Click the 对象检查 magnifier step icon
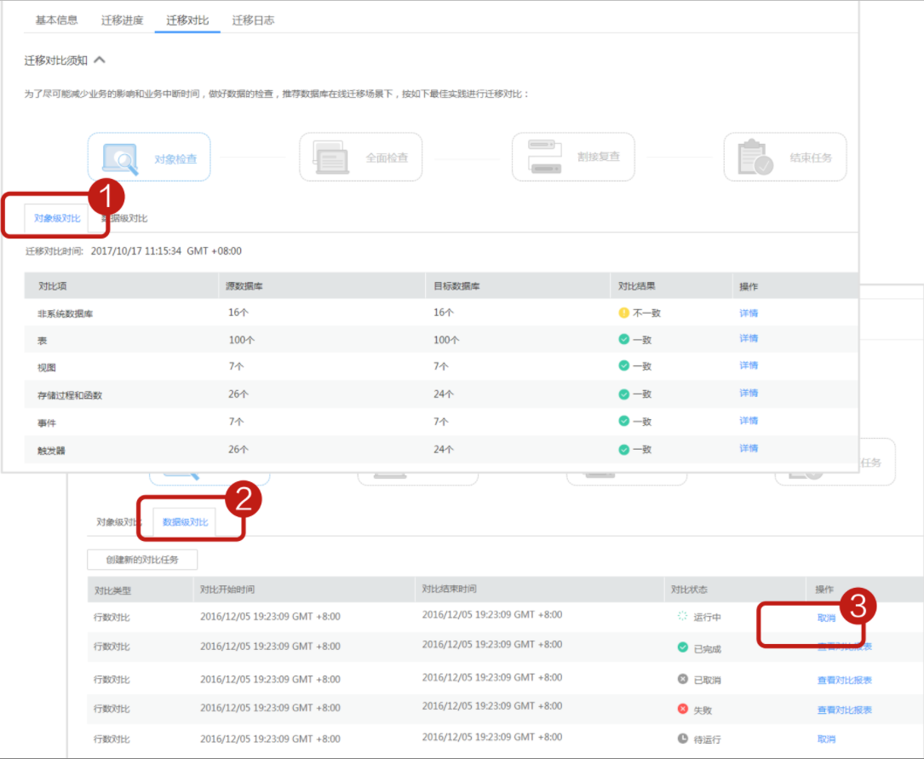The height and width of the screenshot is (759, 924). [120, 158]
